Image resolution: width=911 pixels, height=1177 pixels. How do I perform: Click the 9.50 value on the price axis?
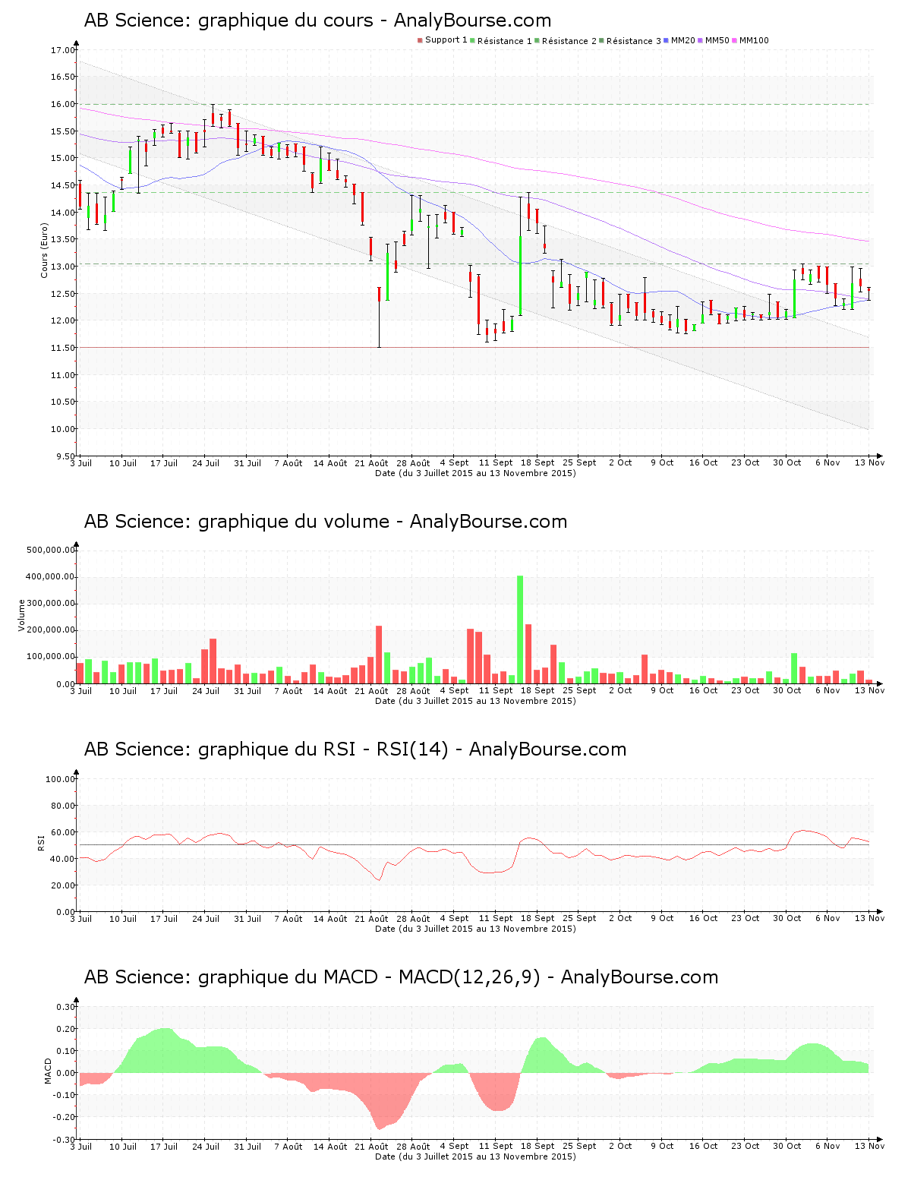pyautogui.click(x=65, y=456)
